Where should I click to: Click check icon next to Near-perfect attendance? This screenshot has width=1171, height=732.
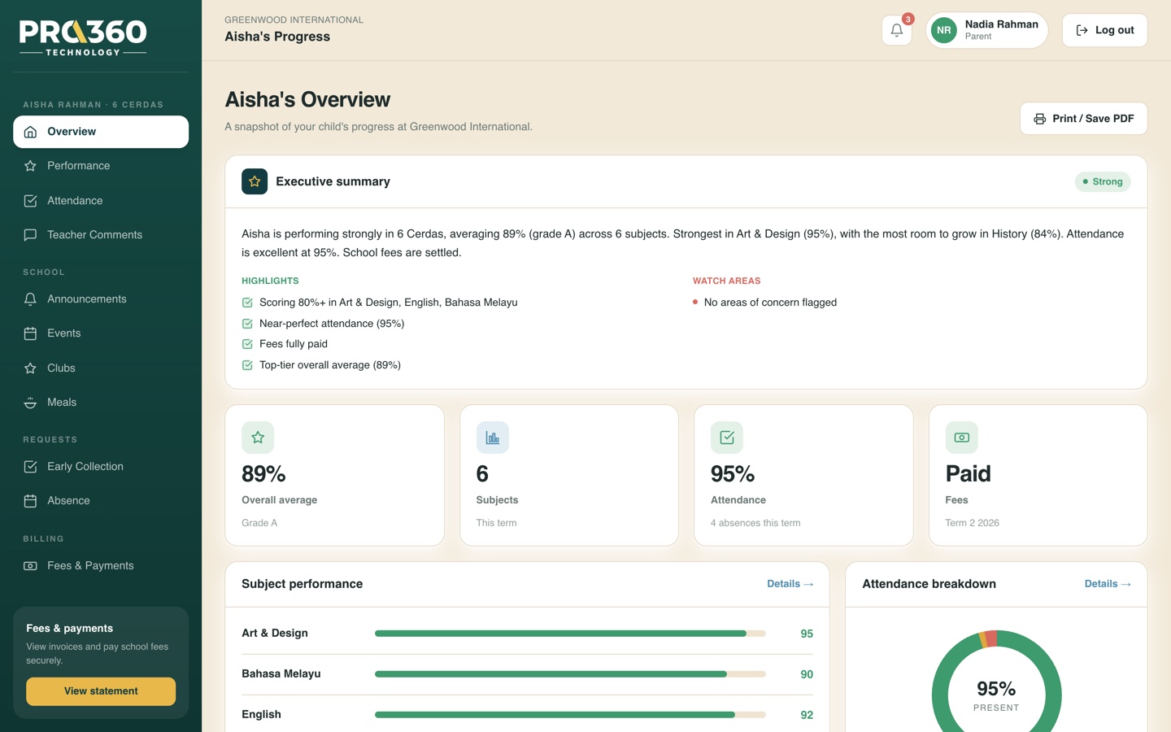pyautogui.click(x=247, y=324)
